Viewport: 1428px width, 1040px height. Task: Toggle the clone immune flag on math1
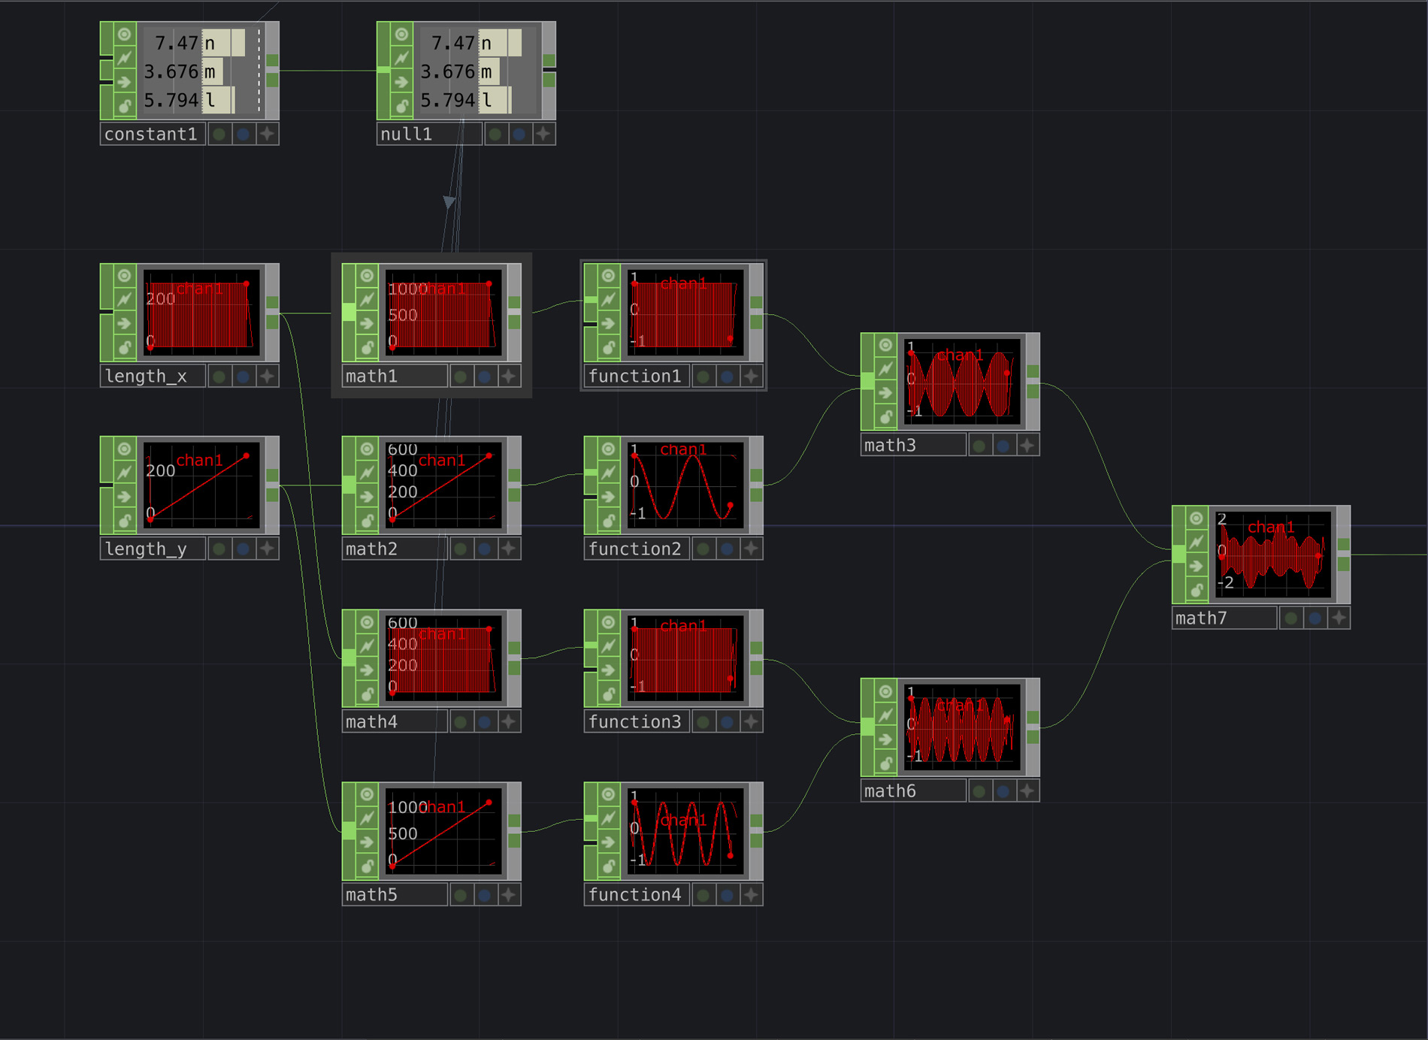click(x=367, y=300)
